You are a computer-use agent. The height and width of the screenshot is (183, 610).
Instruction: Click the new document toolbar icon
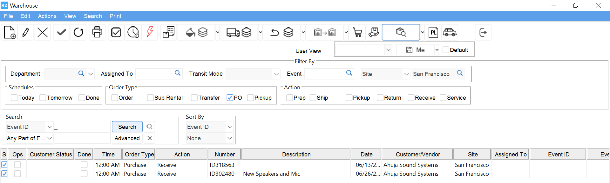(x=10, y=32)
